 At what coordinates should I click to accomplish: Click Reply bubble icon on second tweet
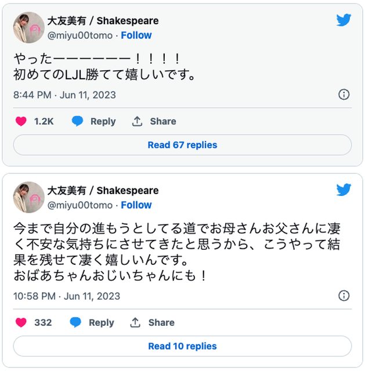[x=75, y=322]
